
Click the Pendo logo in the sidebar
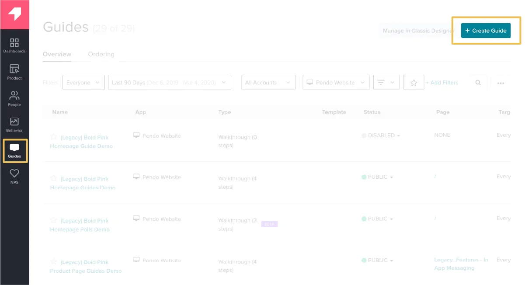(14, 14)
